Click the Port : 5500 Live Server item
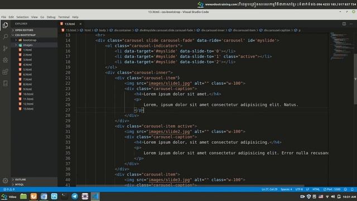Image resolution: width=357 pixels, height=201 pixels. coord(332,189)
